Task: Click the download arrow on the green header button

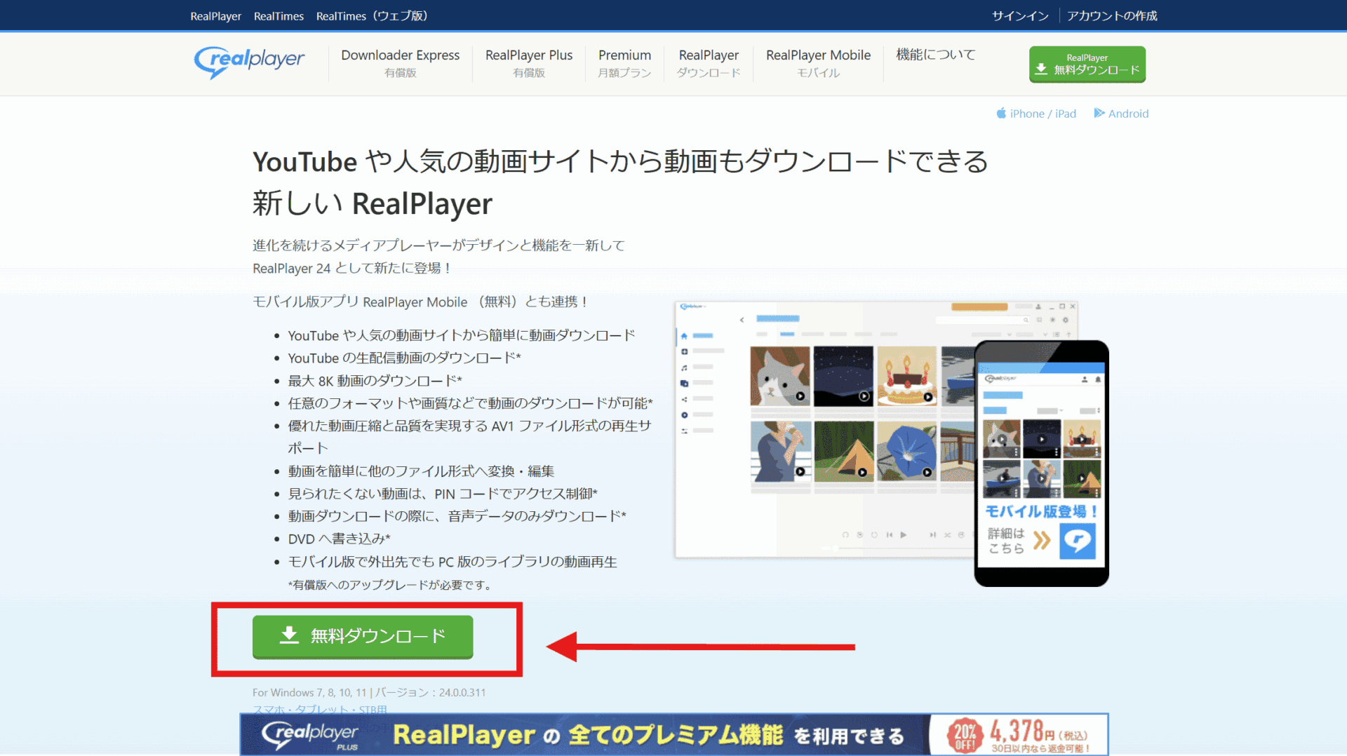Action: [1040, 69]
